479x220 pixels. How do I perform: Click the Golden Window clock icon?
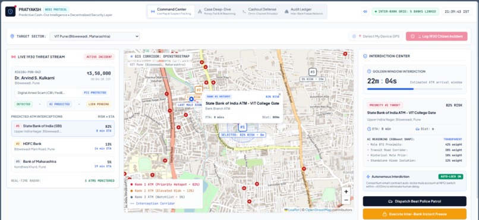pos(369,71)
